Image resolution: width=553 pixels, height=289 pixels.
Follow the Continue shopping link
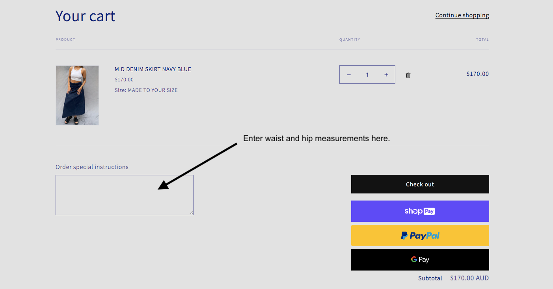coord(462,15)
